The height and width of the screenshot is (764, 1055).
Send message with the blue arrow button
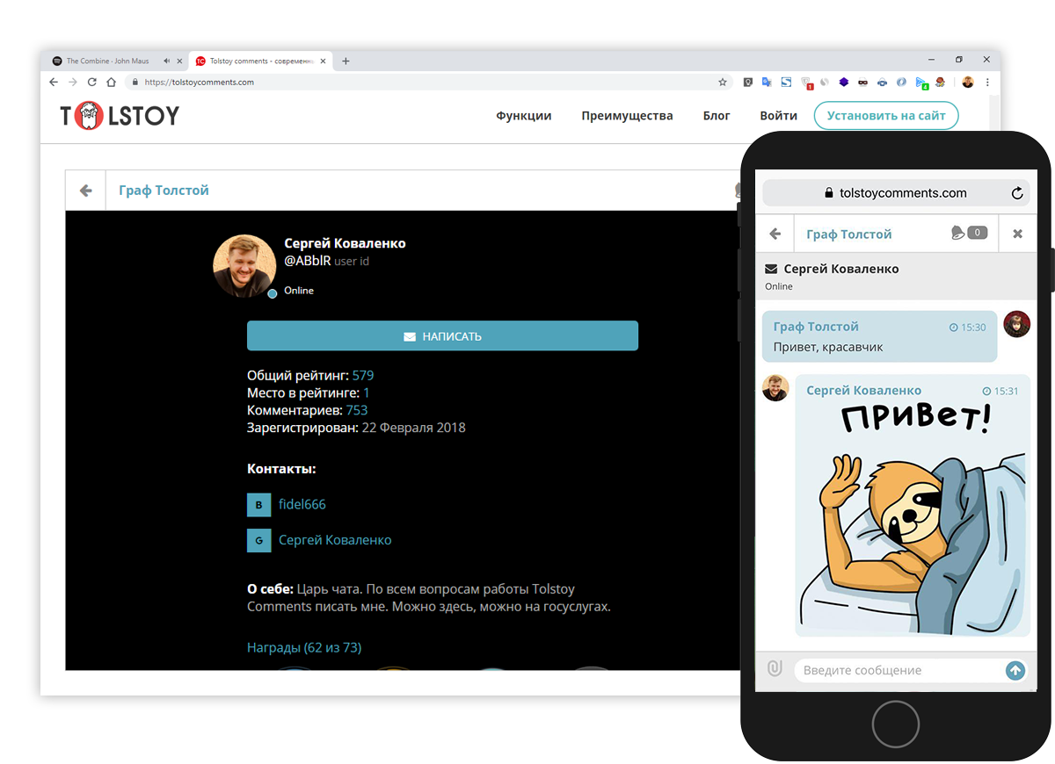1015,670
